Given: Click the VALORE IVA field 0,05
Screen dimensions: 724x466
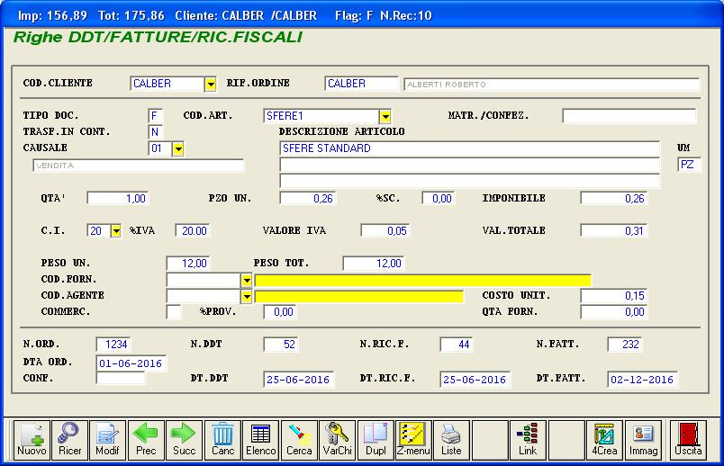Looking at the screenshot, I should [x=385, y=230].
